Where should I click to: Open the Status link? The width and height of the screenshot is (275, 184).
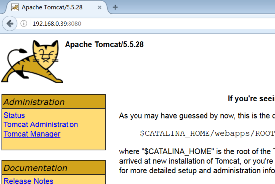pyautogui.click(x=14, y=115)
